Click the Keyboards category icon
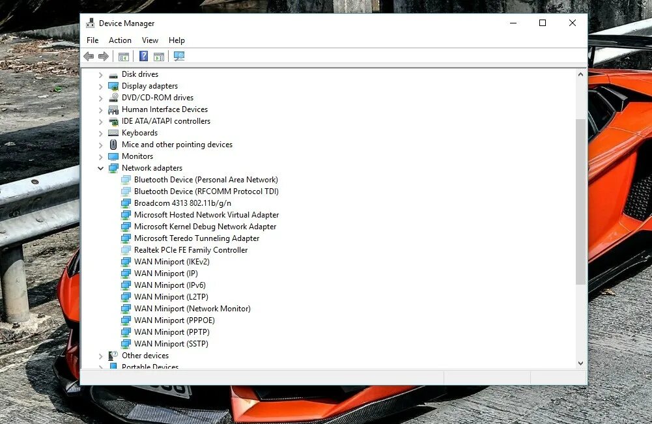Image resolution: width=652 pixels, height=424 pixels. (113, 133)
